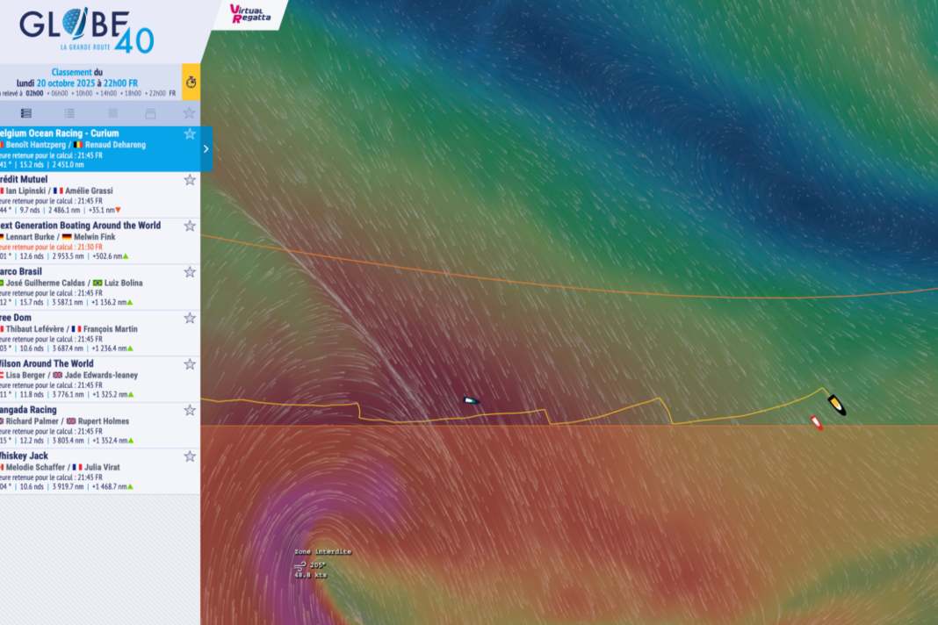Favorite Belgium Ocean Racing - Curium with star
This screenshot has width=938, height=625.
pos(190,133)
